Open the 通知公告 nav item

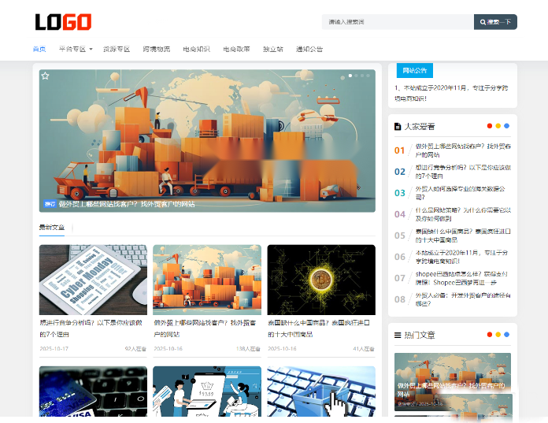point(309,50)
